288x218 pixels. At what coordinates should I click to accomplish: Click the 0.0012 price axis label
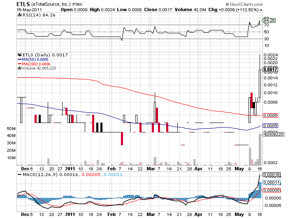click(x=271, y=85)
